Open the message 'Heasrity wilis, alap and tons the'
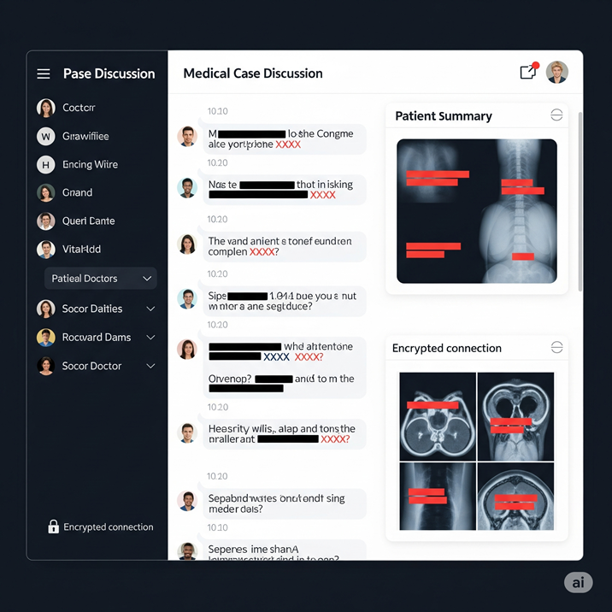The width and height of the screenshot is (612, 612). click(x=285, y=434)
